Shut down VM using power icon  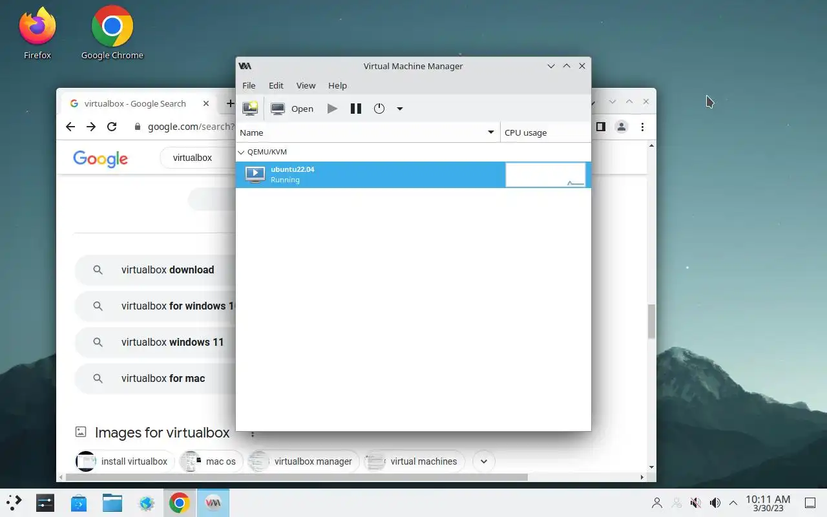(379, 109)
